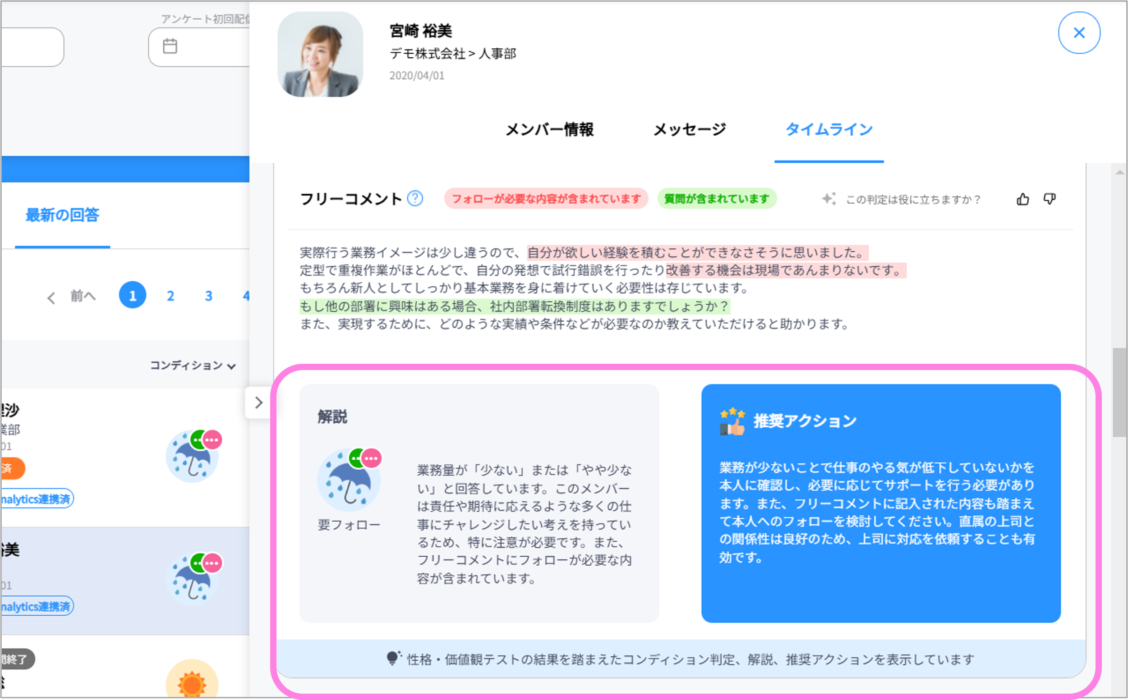Click the 要フォロー umbrella icon in 解説
This screenshot has height=700, width=1128.
[349, 480]
